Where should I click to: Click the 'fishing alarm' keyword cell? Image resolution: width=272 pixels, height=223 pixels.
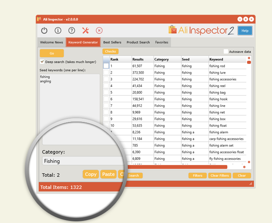[227, 132]
